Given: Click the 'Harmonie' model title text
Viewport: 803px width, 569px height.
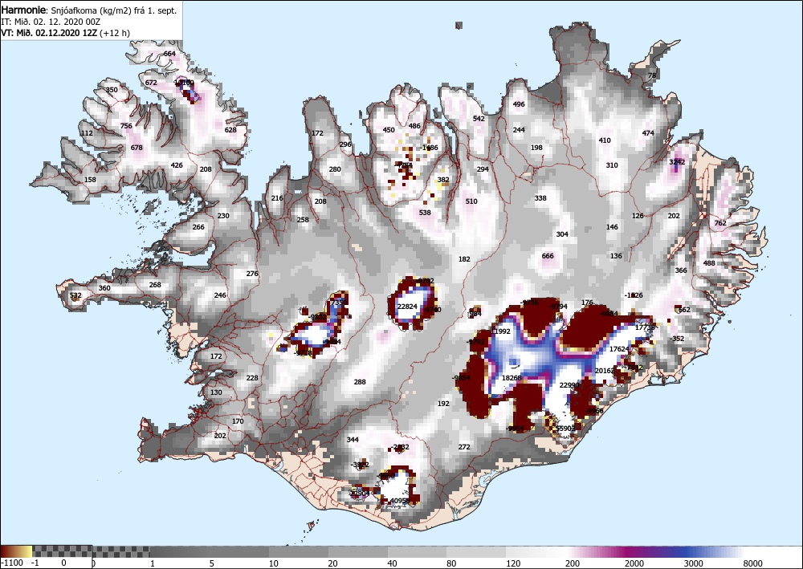Looking at the screenshot, I should point(23,10).
